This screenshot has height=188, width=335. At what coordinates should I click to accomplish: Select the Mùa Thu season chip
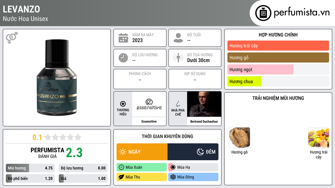(141, 177)
